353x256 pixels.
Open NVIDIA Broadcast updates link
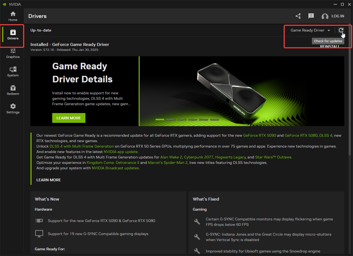[116, 168]
